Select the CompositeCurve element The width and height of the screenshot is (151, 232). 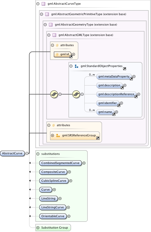pyautogui.click(x=53, y=172)
